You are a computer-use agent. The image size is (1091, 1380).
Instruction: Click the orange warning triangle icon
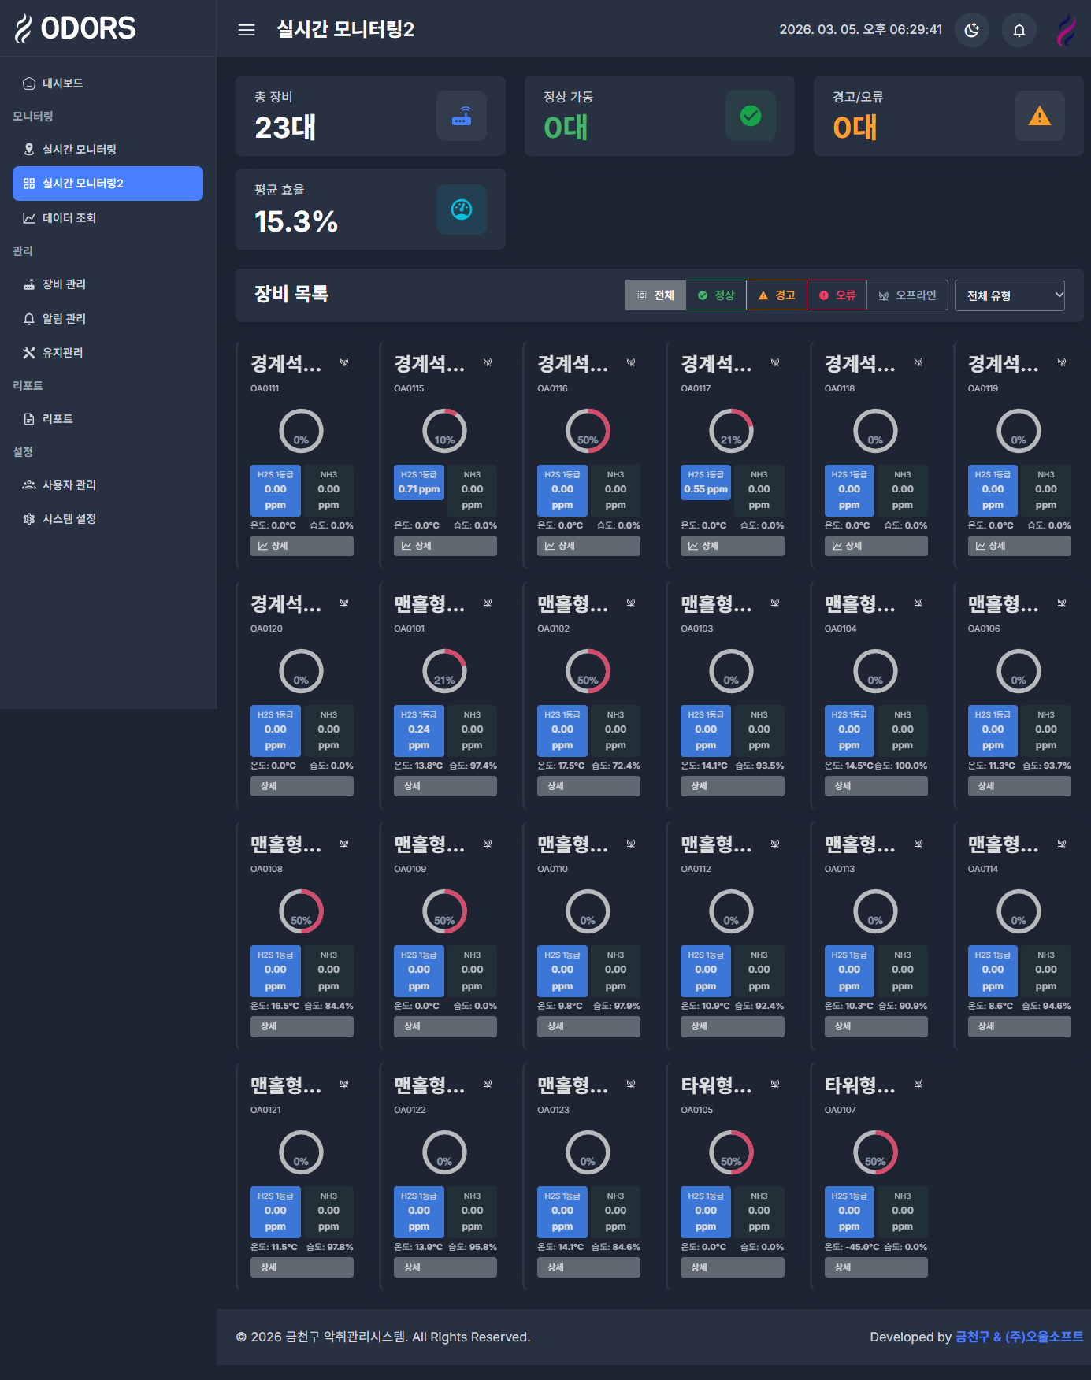click(1039, 117)
